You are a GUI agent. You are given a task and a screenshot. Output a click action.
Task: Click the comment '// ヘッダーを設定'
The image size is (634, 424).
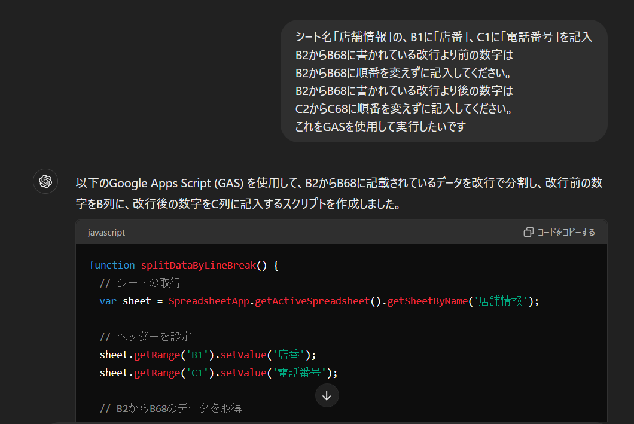point(145,337)
